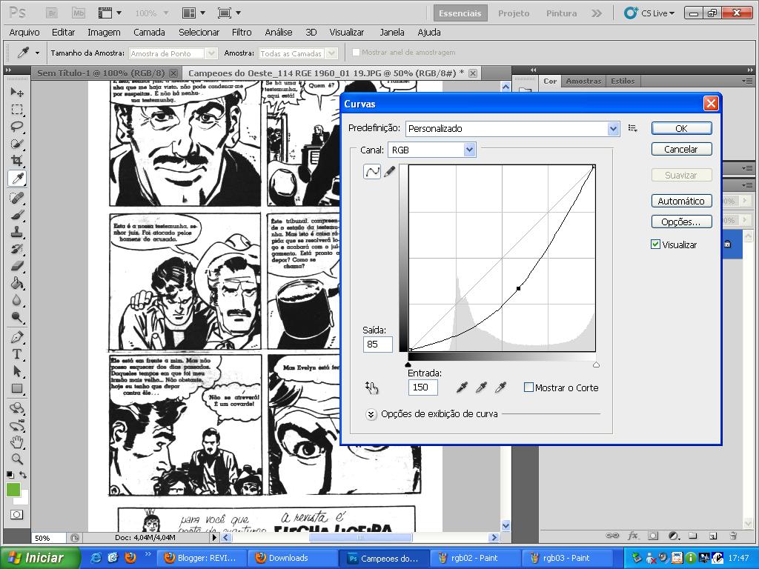Expand more workspaces chevron
The height and width of the screenshot is (569, 759).
597,13
